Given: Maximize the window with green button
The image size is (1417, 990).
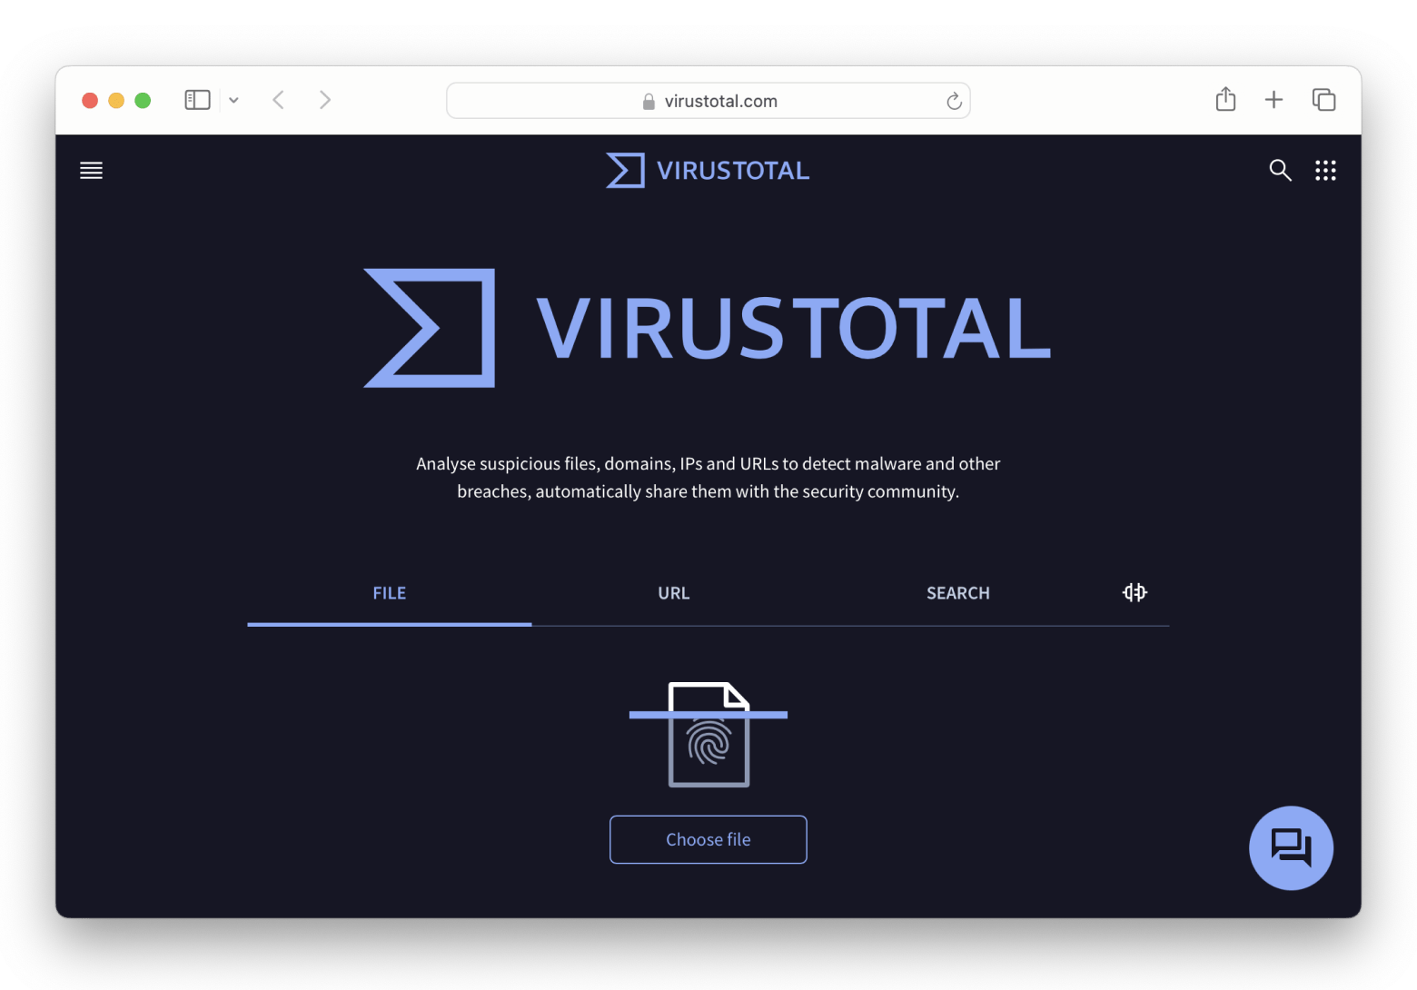Looking at the screenshot, I should [x=143, y=100].
